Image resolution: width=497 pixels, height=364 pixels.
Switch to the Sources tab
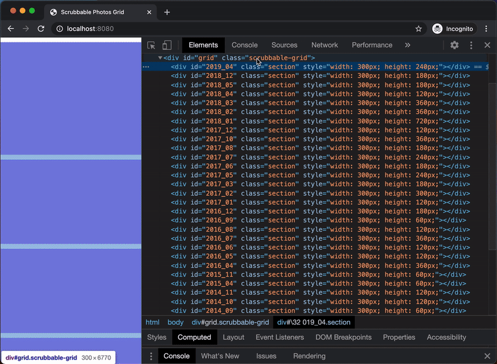(284, 45)
